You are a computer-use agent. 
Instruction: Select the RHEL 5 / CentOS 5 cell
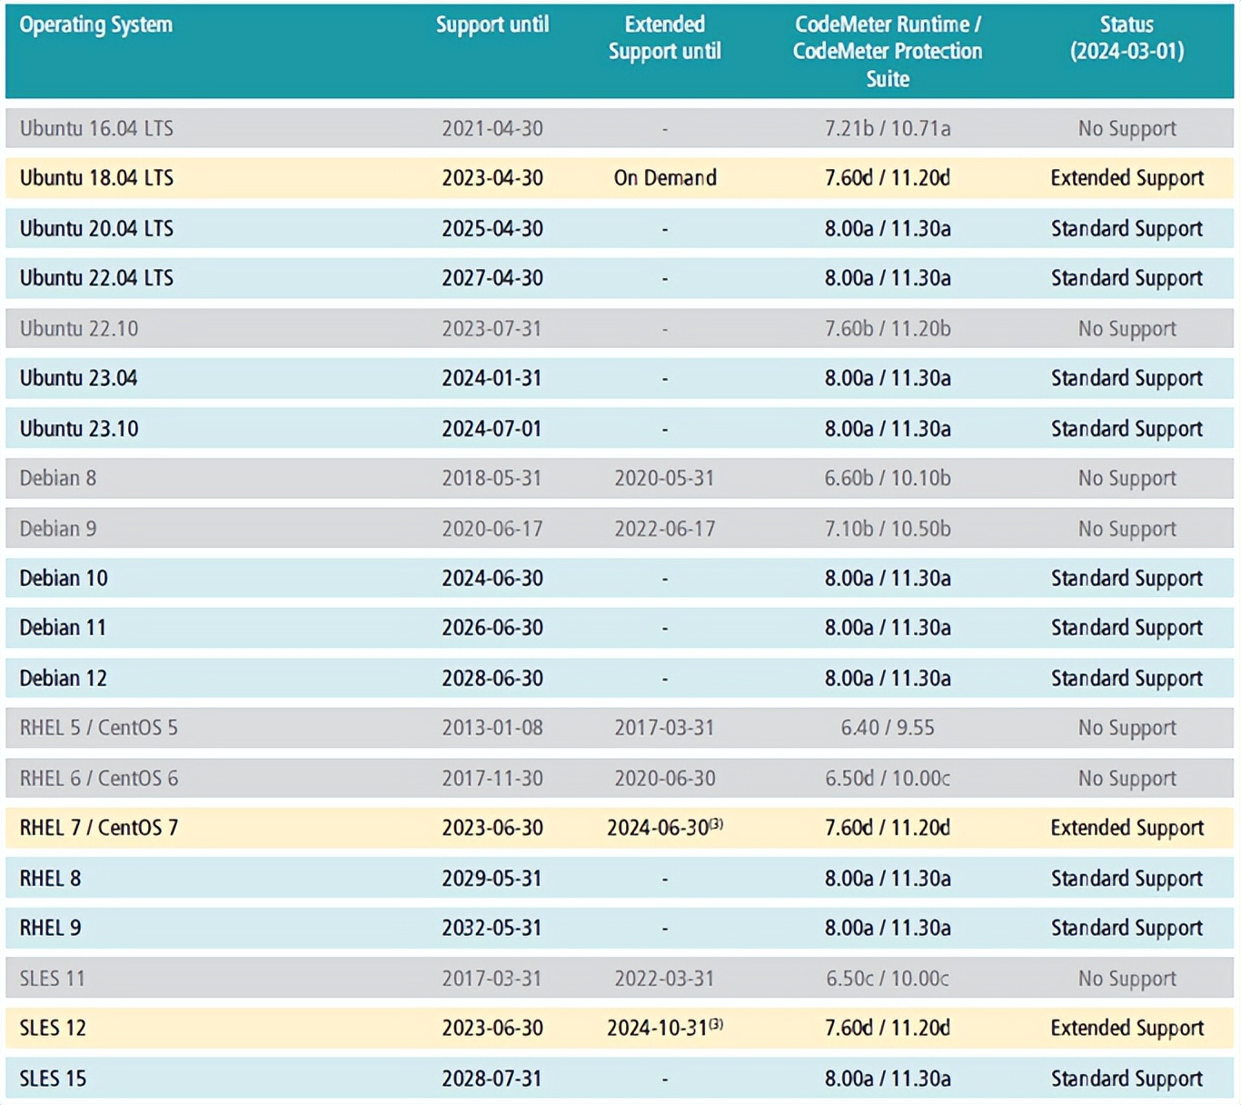tap(99, 728)
